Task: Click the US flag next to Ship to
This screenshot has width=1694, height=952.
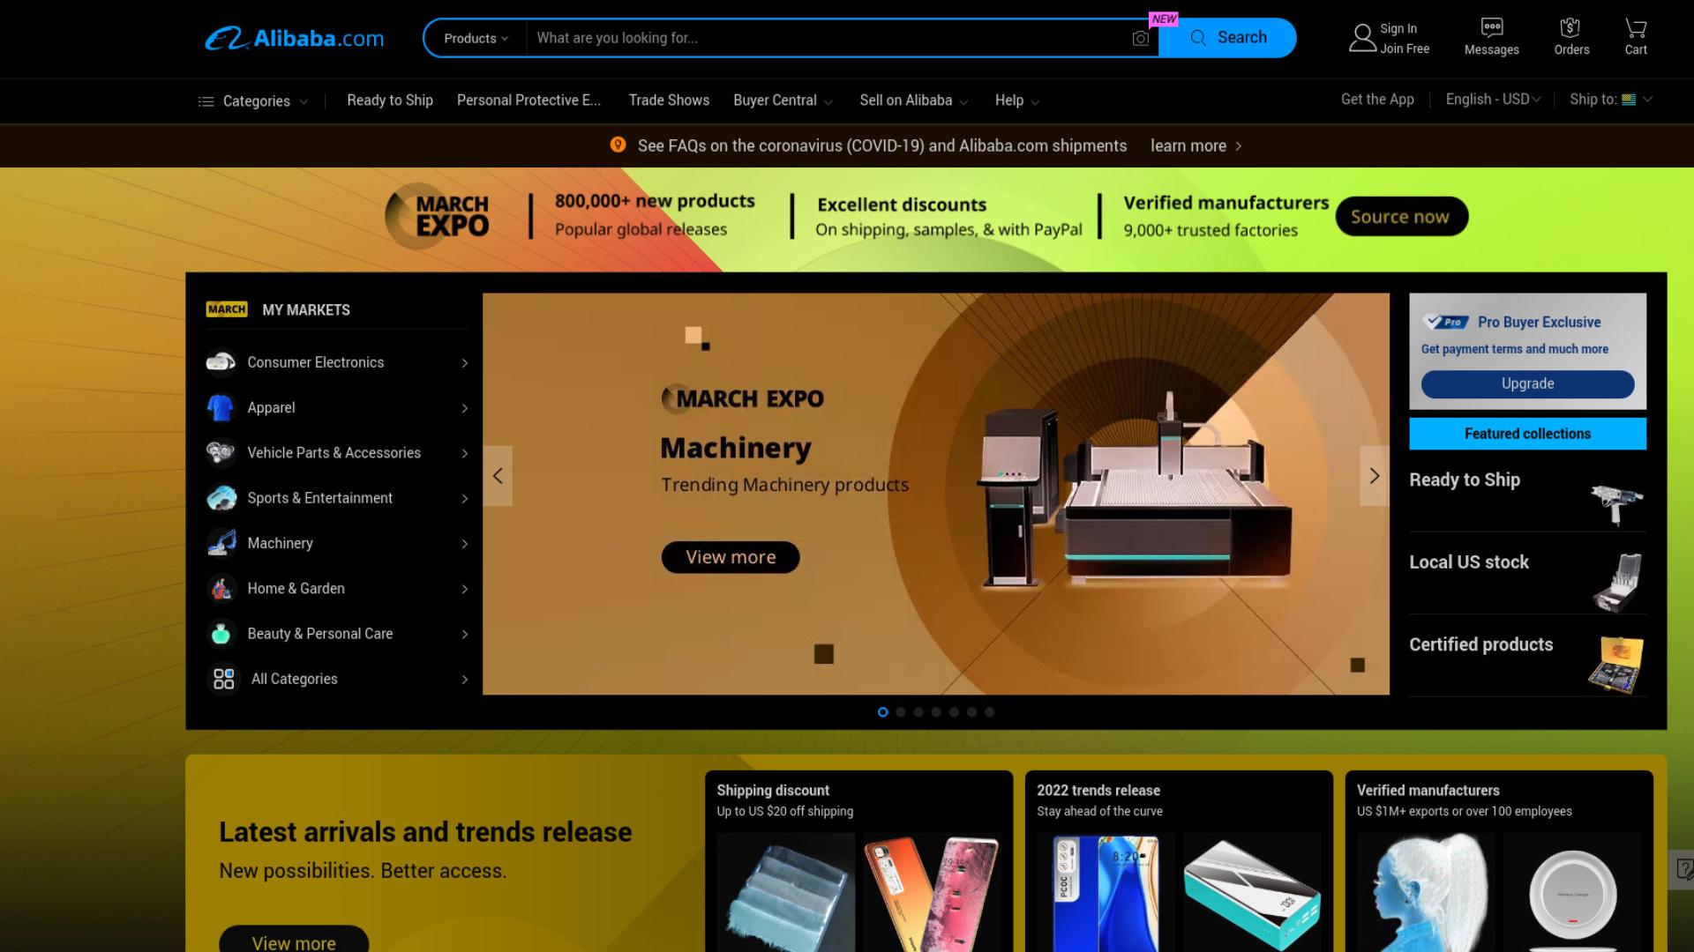Action: coord(1629,100)
